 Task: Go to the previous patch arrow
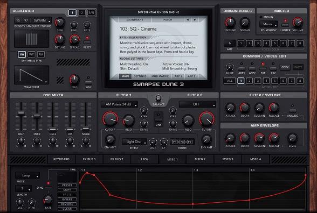tap(188, 20)
